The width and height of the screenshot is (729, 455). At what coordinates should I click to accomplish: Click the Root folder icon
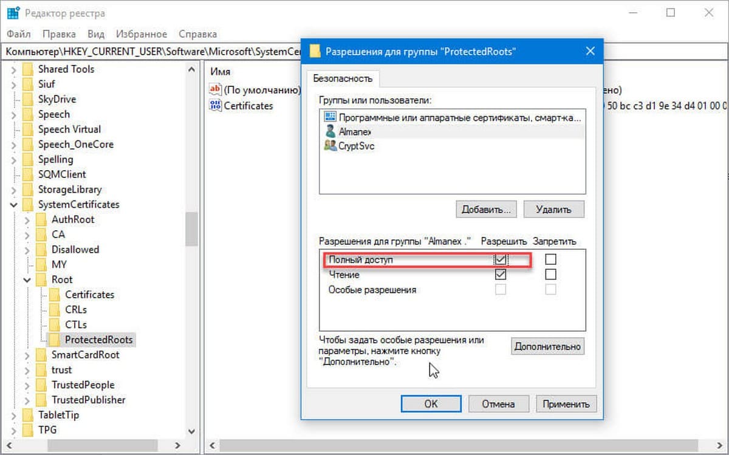pos(41,279)
